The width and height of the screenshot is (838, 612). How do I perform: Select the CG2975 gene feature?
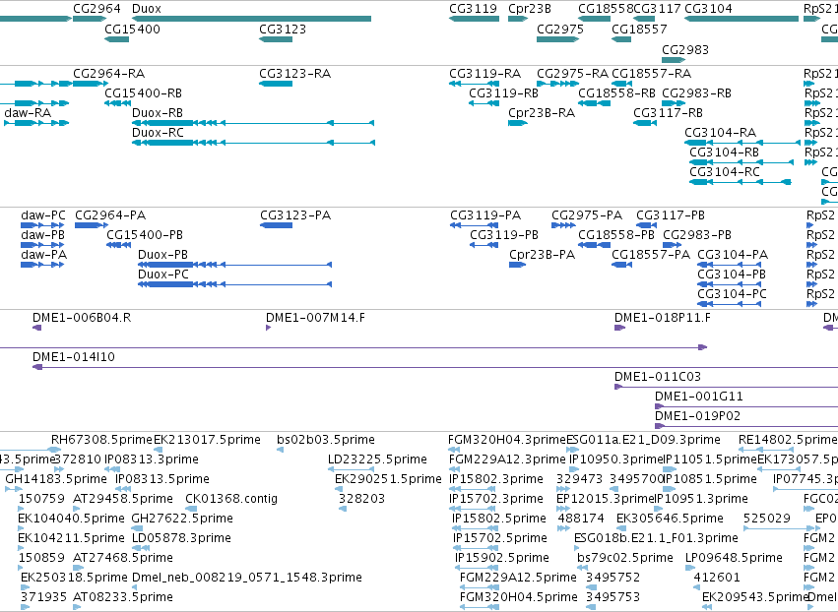[x=558, y=39]
